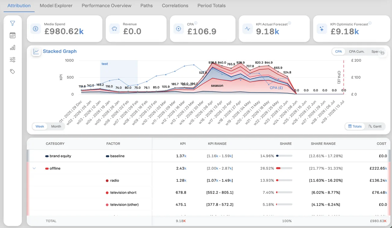Click the offline share progress bar
392x228 pixels.
tap(284, 168)
